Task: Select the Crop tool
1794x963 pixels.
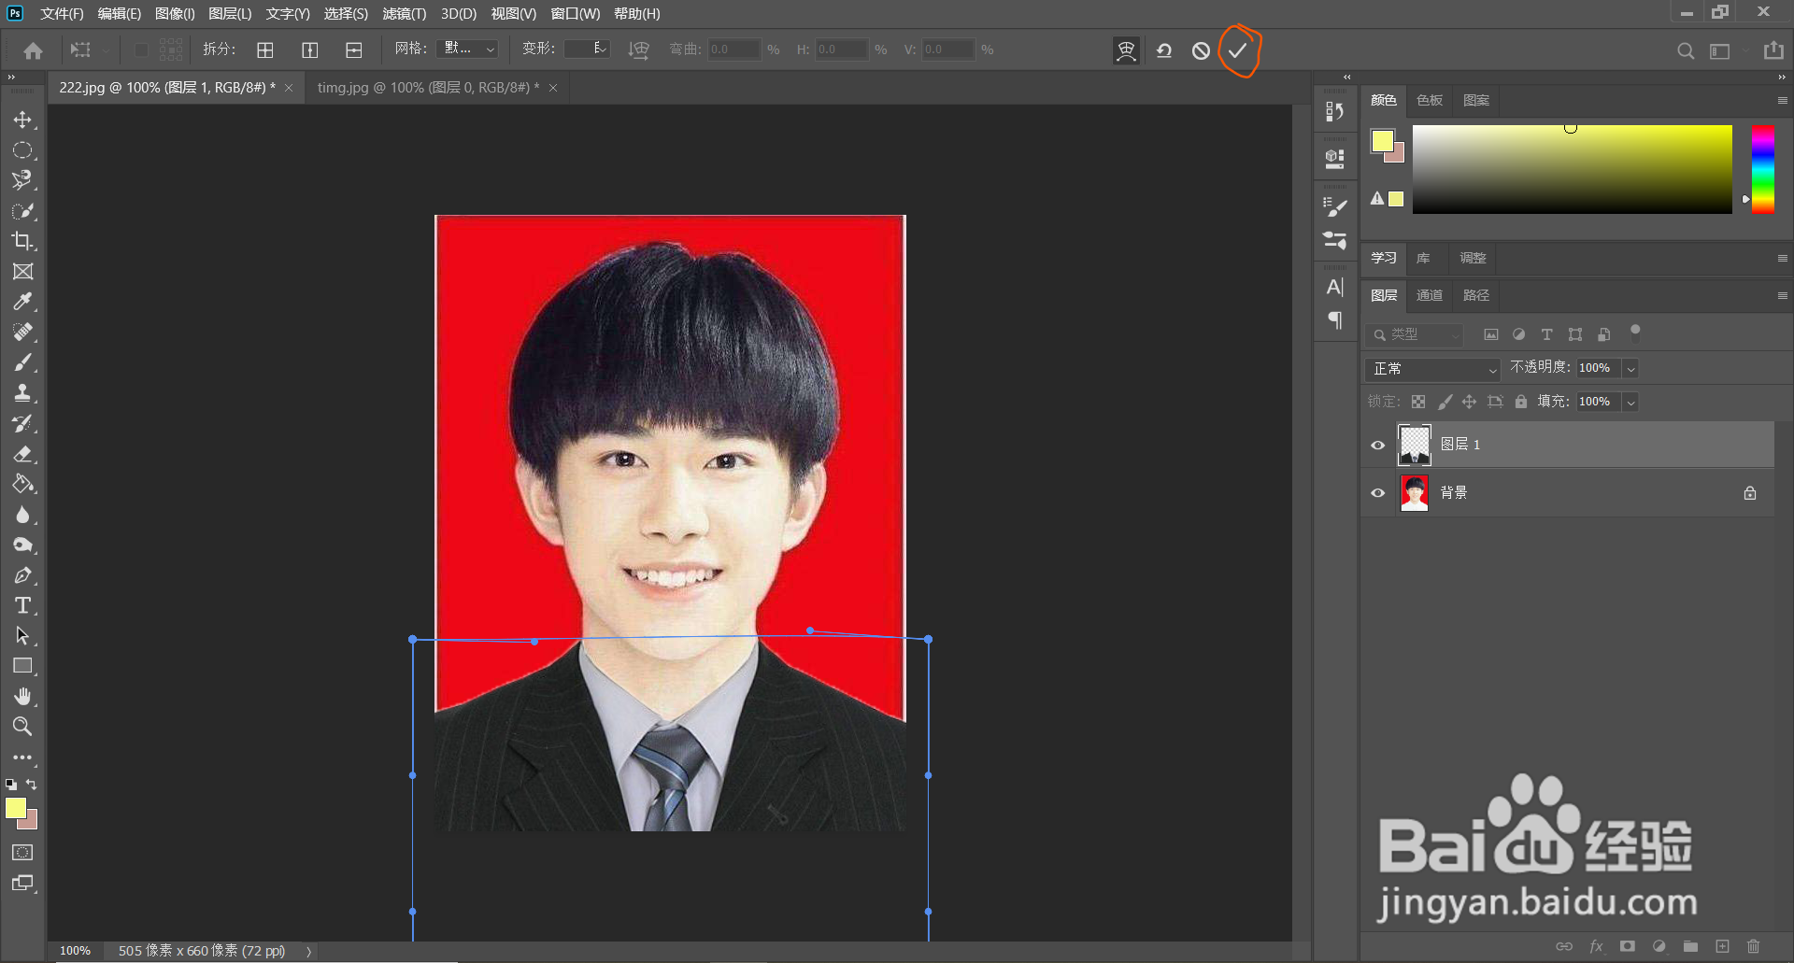Action: [22, 241]
